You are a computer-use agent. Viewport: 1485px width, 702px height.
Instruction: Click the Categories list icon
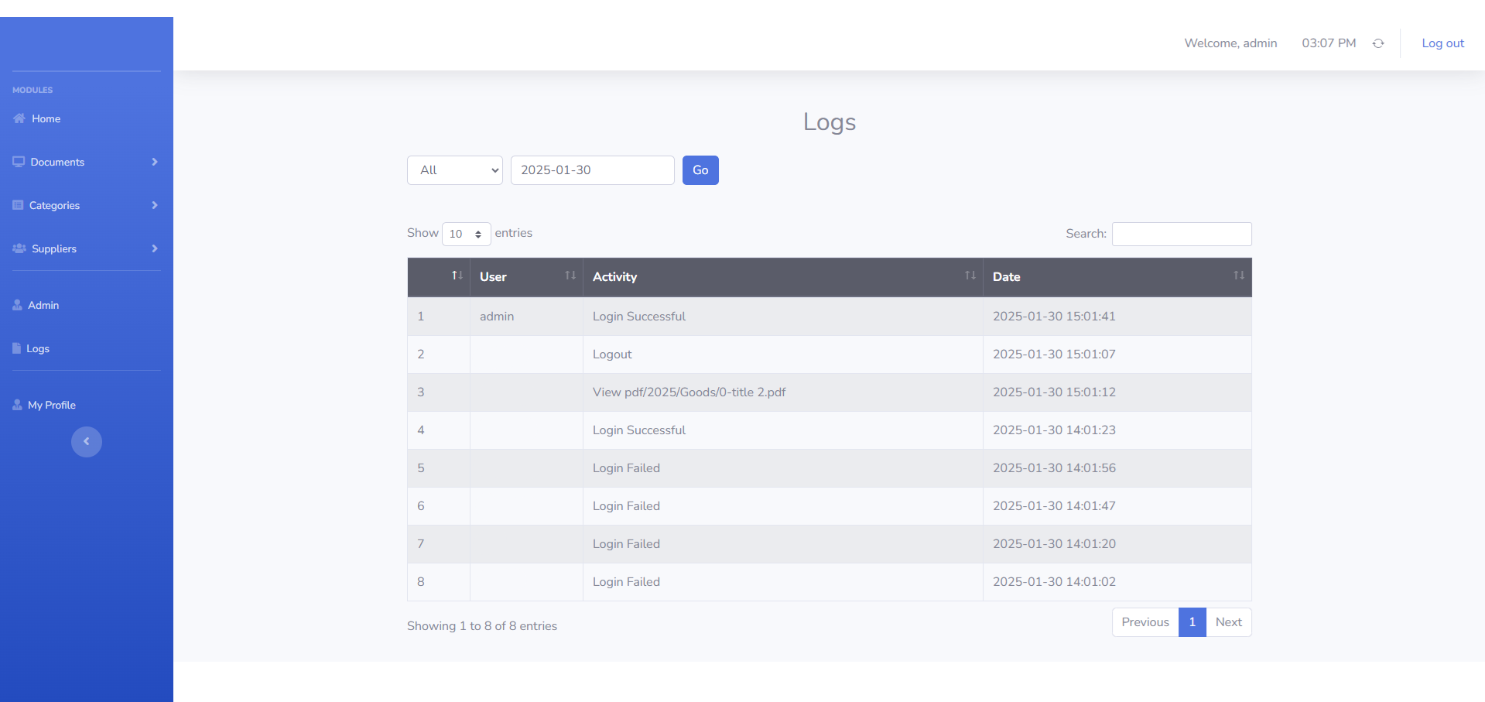[18, 205]
